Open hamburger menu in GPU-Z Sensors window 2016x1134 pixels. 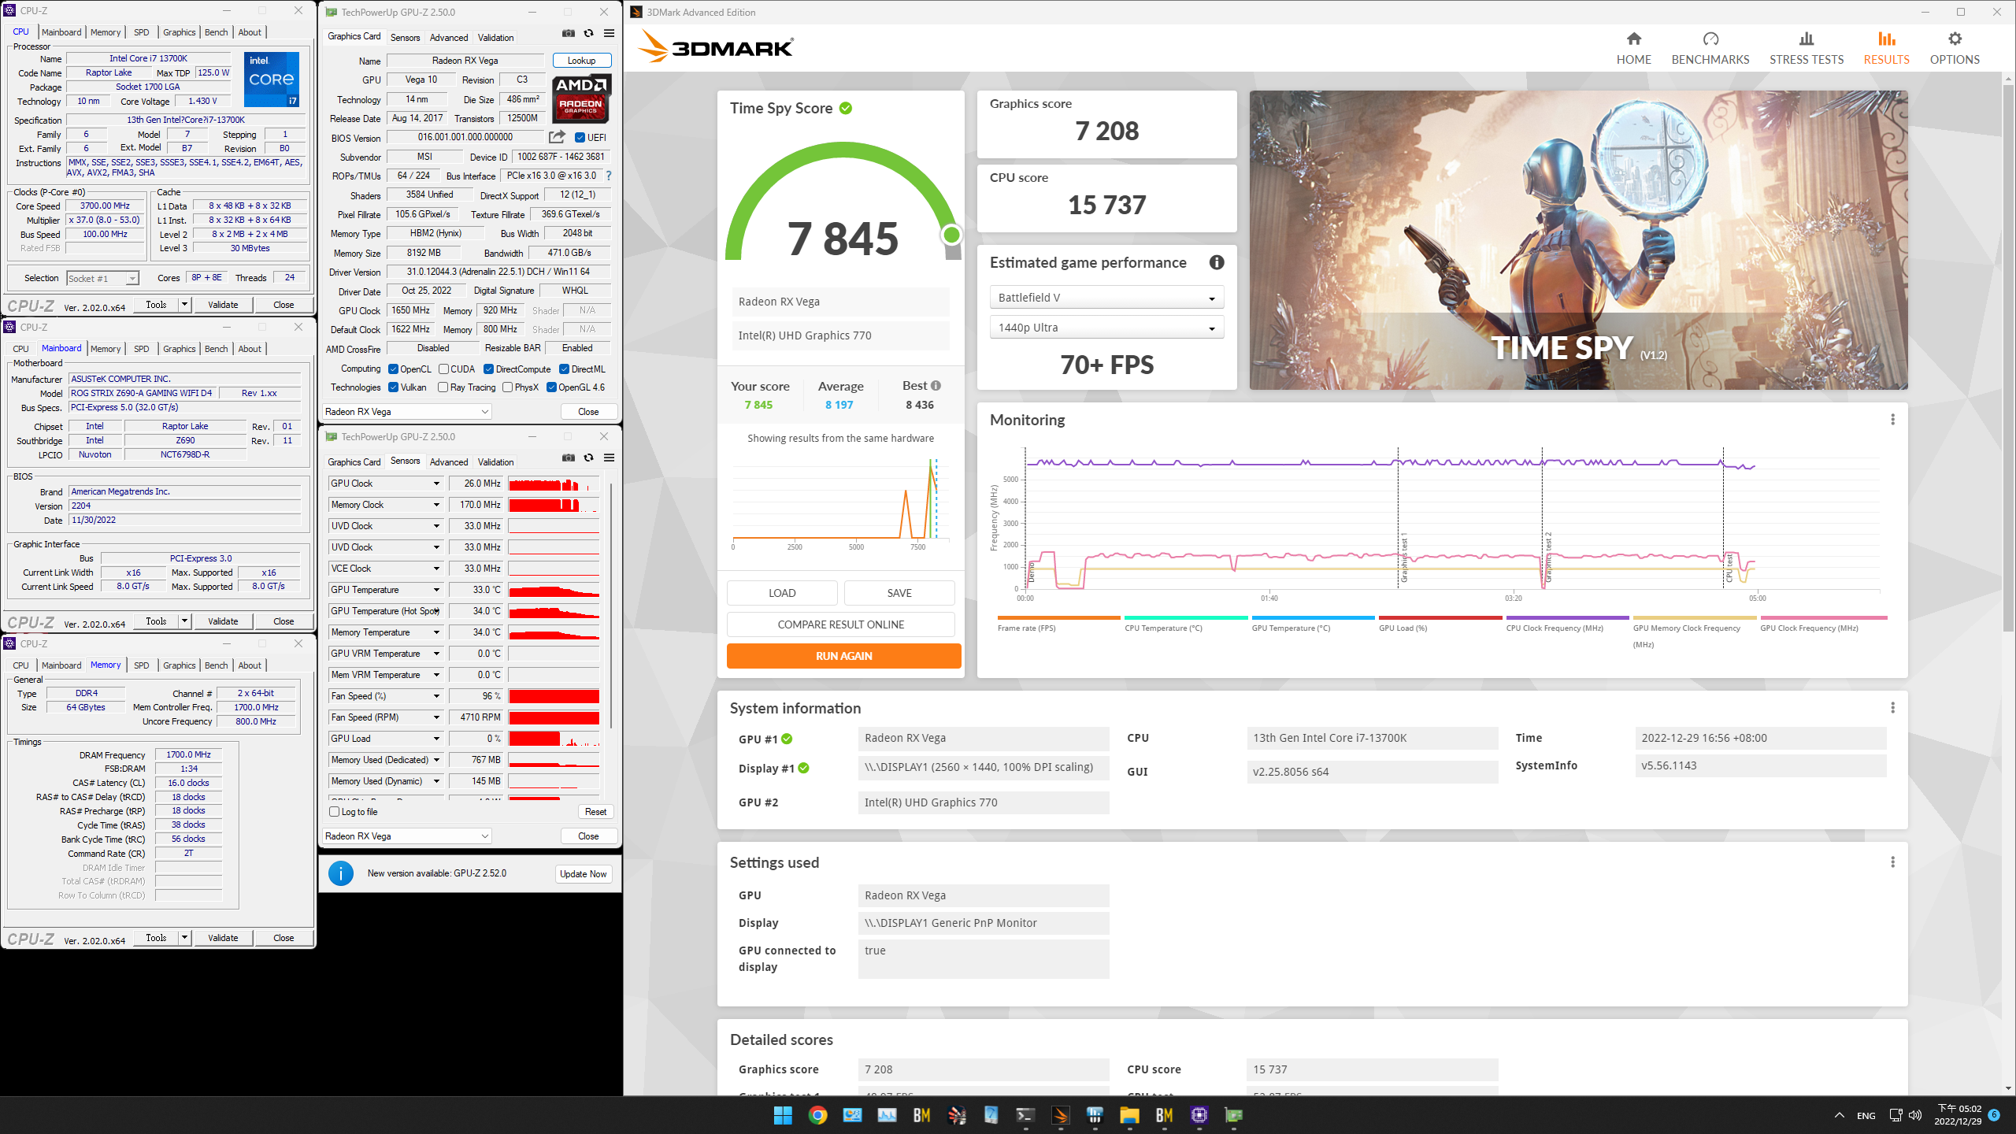609,458
